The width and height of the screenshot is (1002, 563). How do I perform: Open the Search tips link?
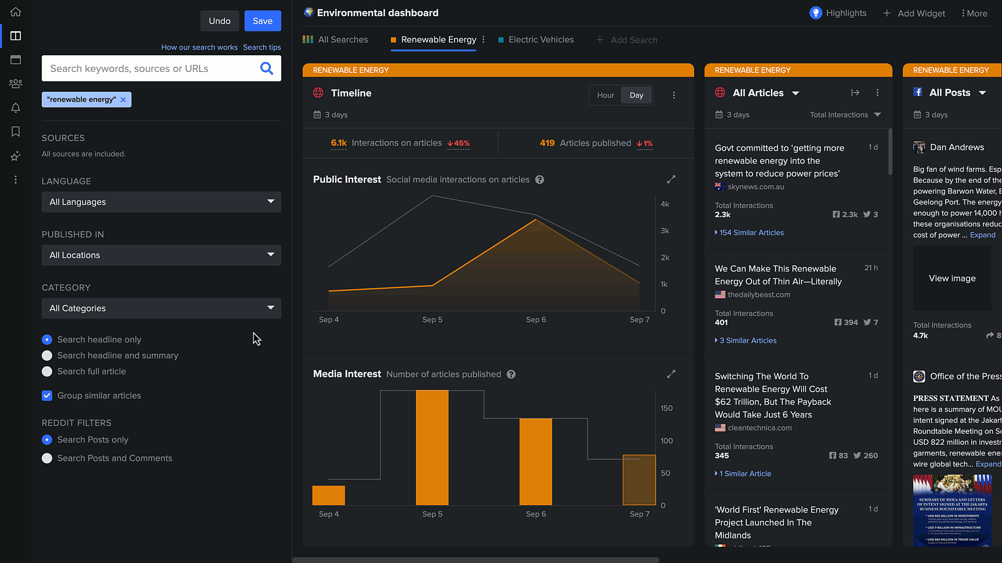point(262,47)
